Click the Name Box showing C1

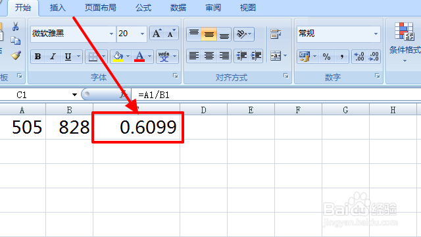(x=35, y=95)
